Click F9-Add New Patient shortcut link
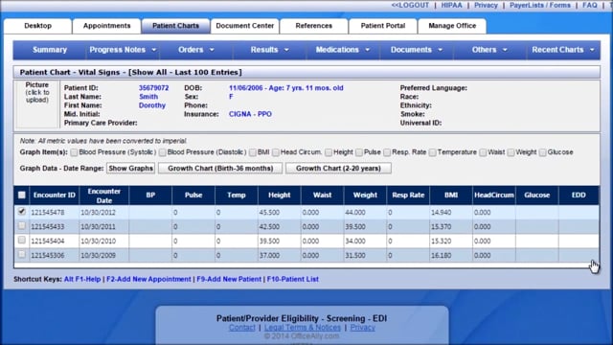 (229, 279)
